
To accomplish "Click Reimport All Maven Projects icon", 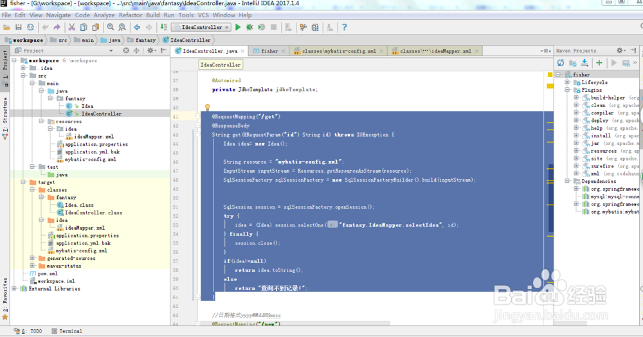I will (x=561, y=63).
